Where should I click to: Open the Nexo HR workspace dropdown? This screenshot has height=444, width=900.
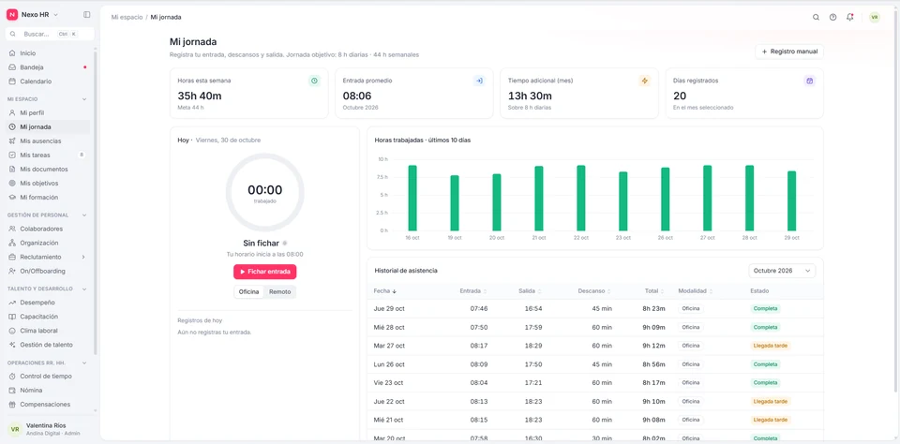[55, 15]
